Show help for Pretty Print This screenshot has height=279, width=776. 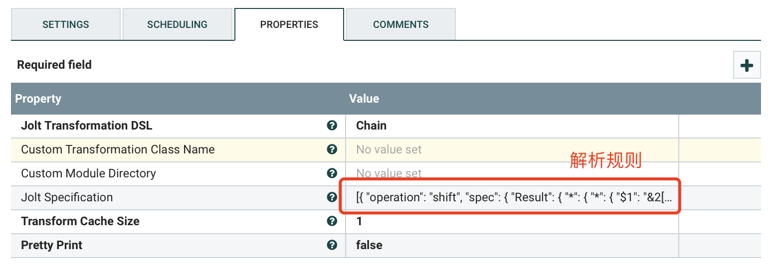coord(332,245)
